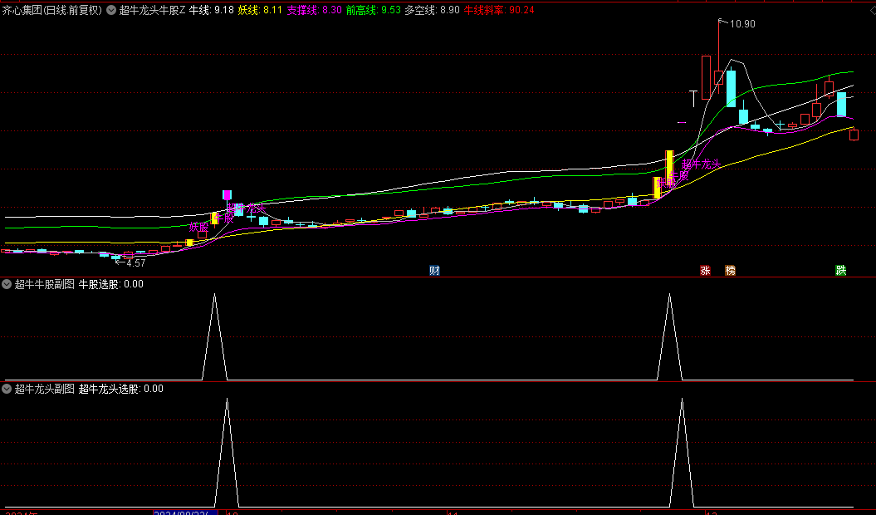Click the 10.90 high price marker
The width and height of the screenshot is (876, 515).
pyautogui.click(x=742, y=24)
